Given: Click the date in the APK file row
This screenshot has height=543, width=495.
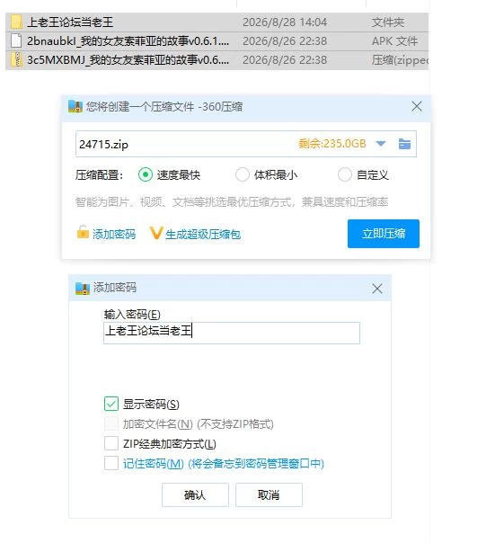Looking at the screenshot, I should tap(285, 41).
